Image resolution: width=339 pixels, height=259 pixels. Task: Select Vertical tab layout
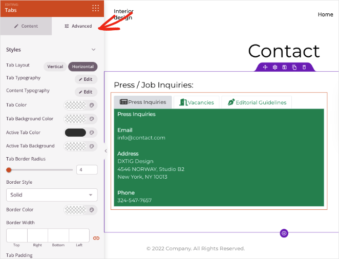click(x=55, y=67)
